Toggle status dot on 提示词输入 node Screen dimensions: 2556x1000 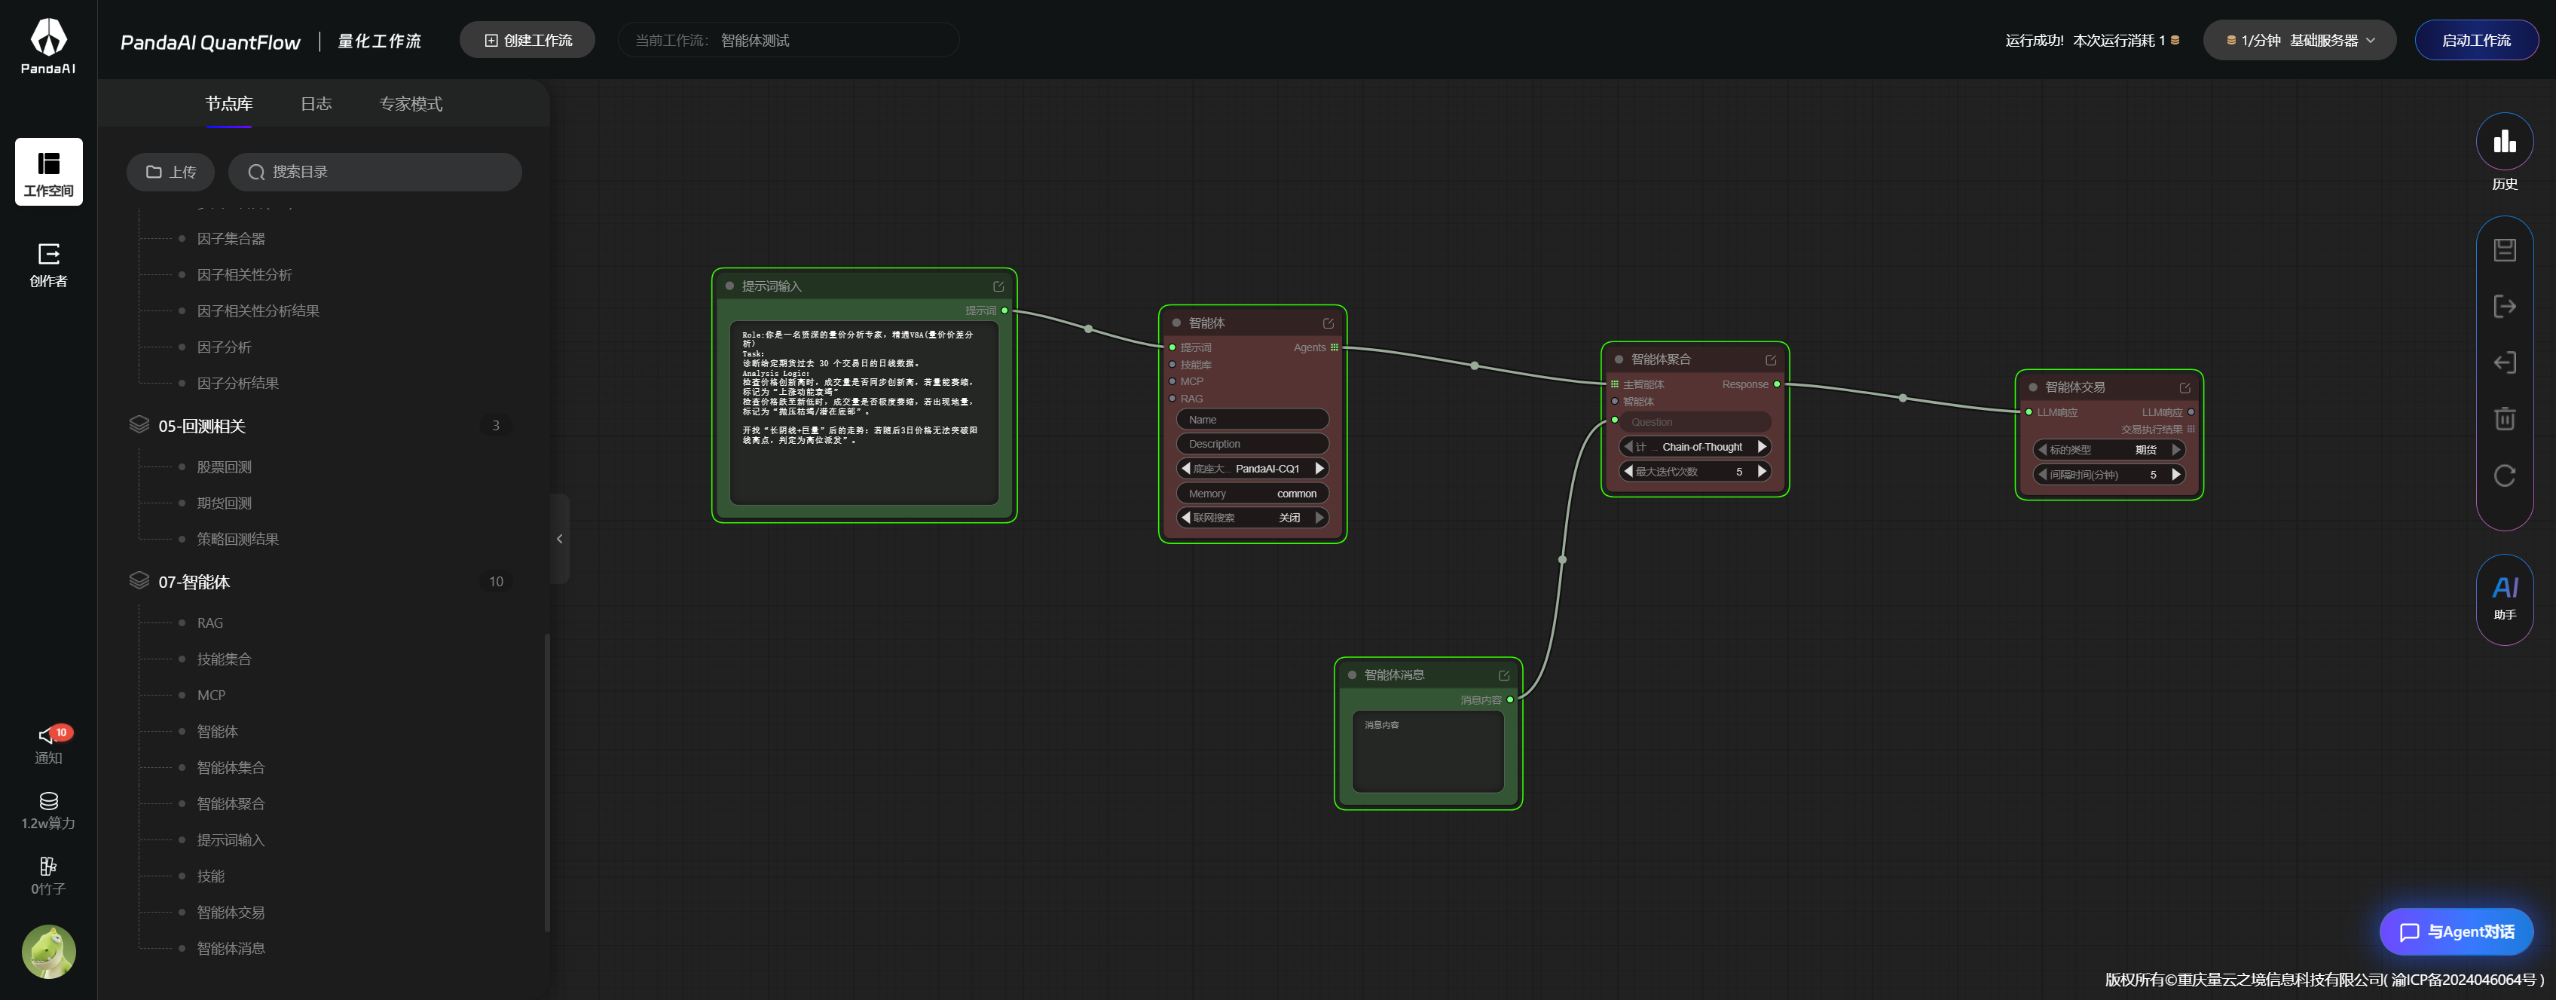729,286
